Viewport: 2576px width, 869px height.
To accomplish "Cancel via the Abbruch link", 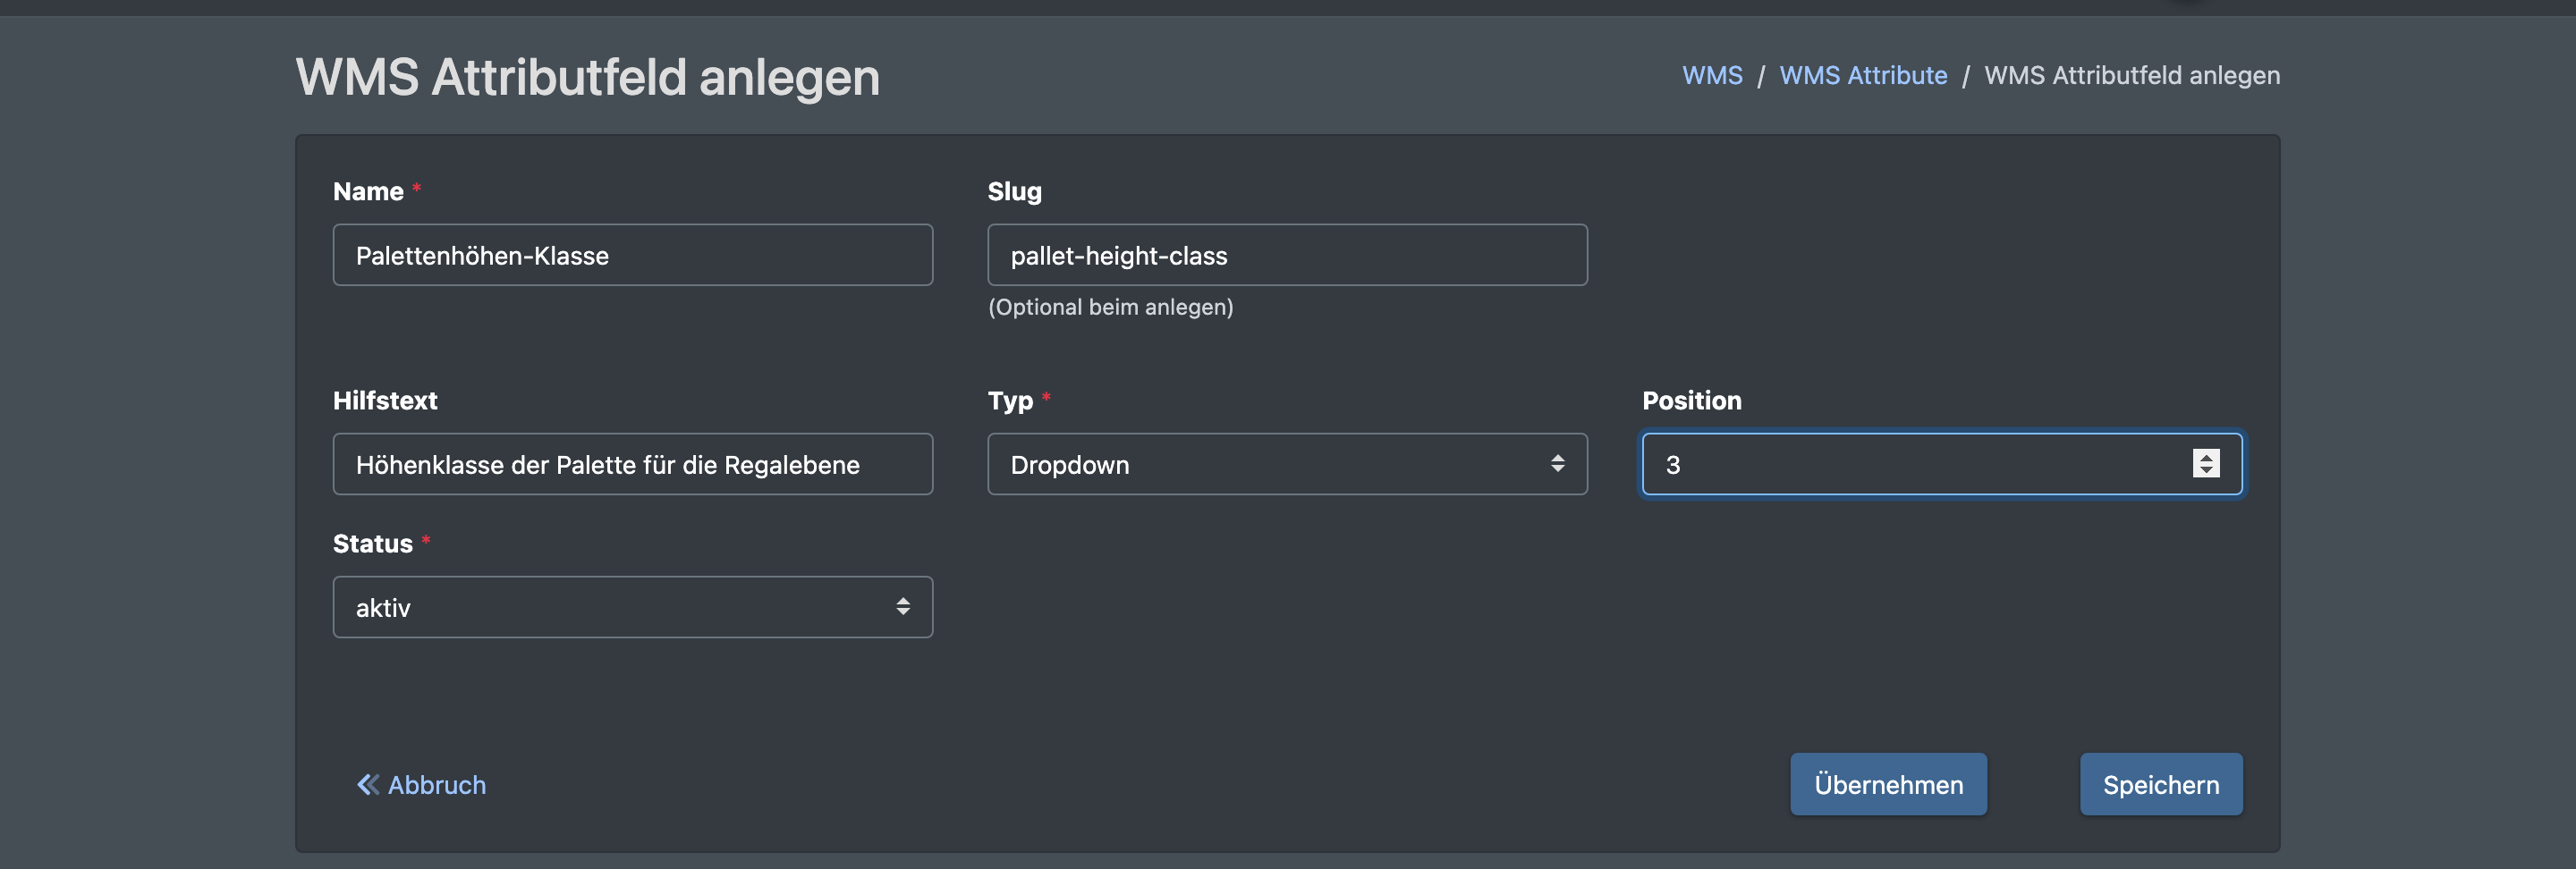I will (421, 785).
